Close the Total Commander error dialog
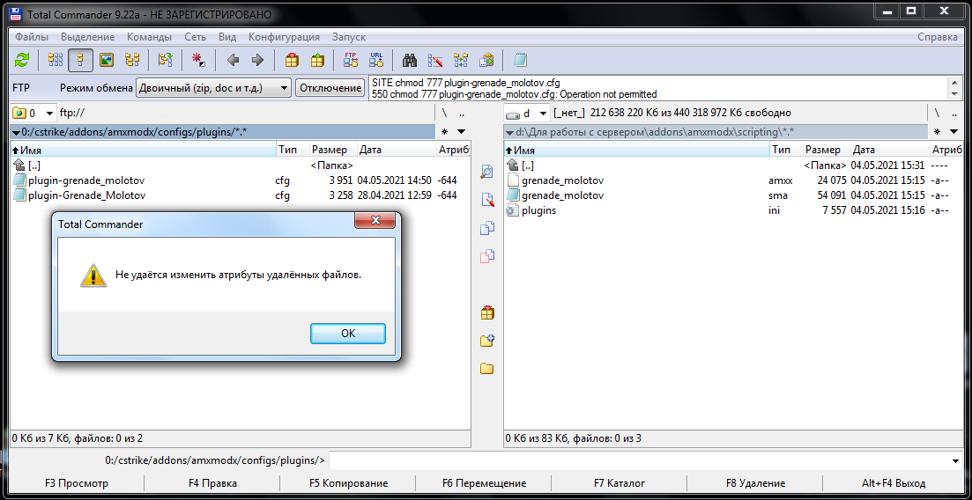This screenshot has height=500, width=972. [x=375, y=221]
